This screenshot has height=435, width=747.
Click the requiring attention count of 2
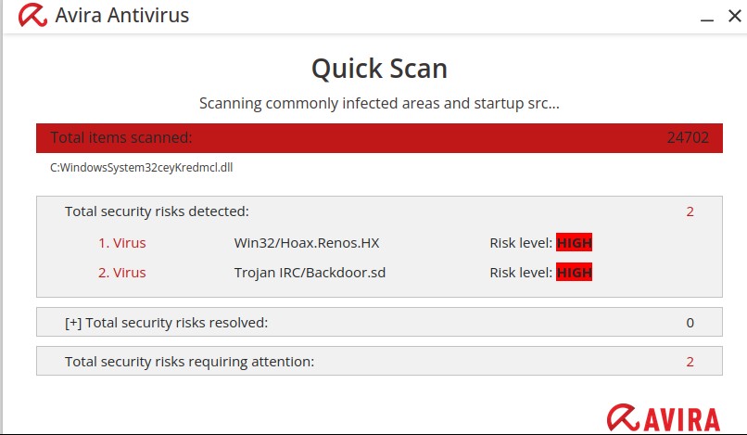(690, 361)
